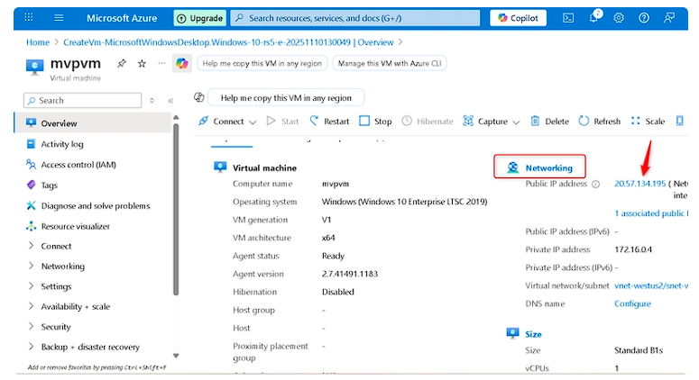Image resolution: width=699 pixels, height=380 pixels.
Task: Delete the virtual machine
Action: point(549,122)
